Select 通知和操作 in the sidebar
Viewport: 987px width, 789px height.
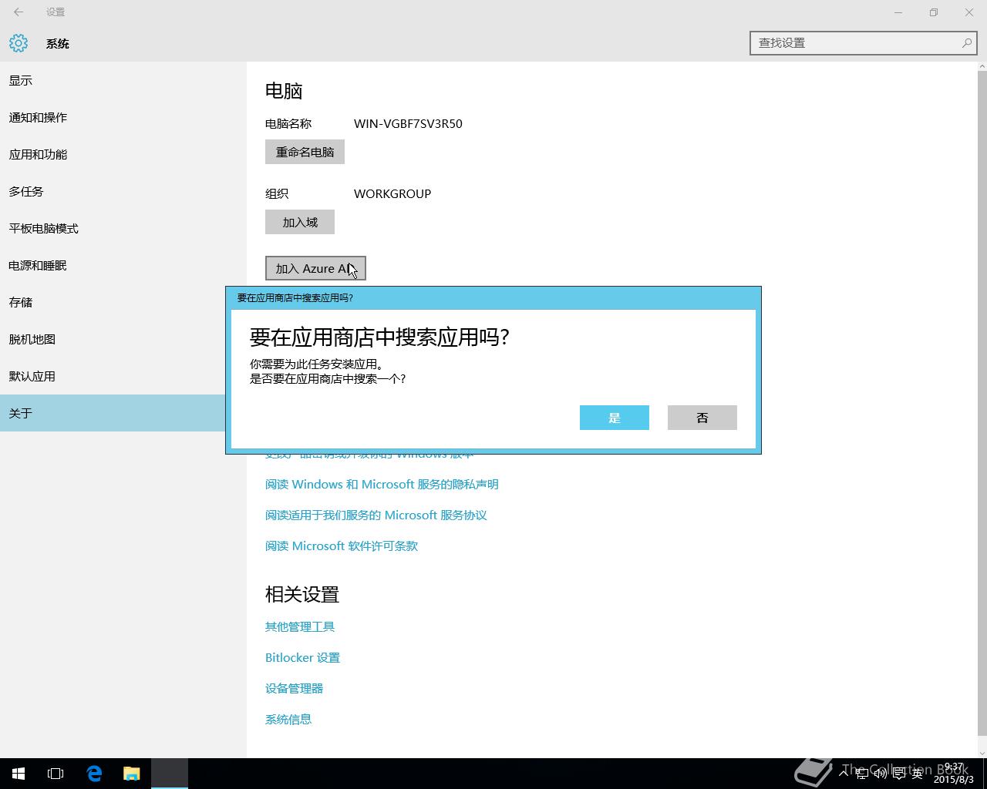tap(123, 117)
